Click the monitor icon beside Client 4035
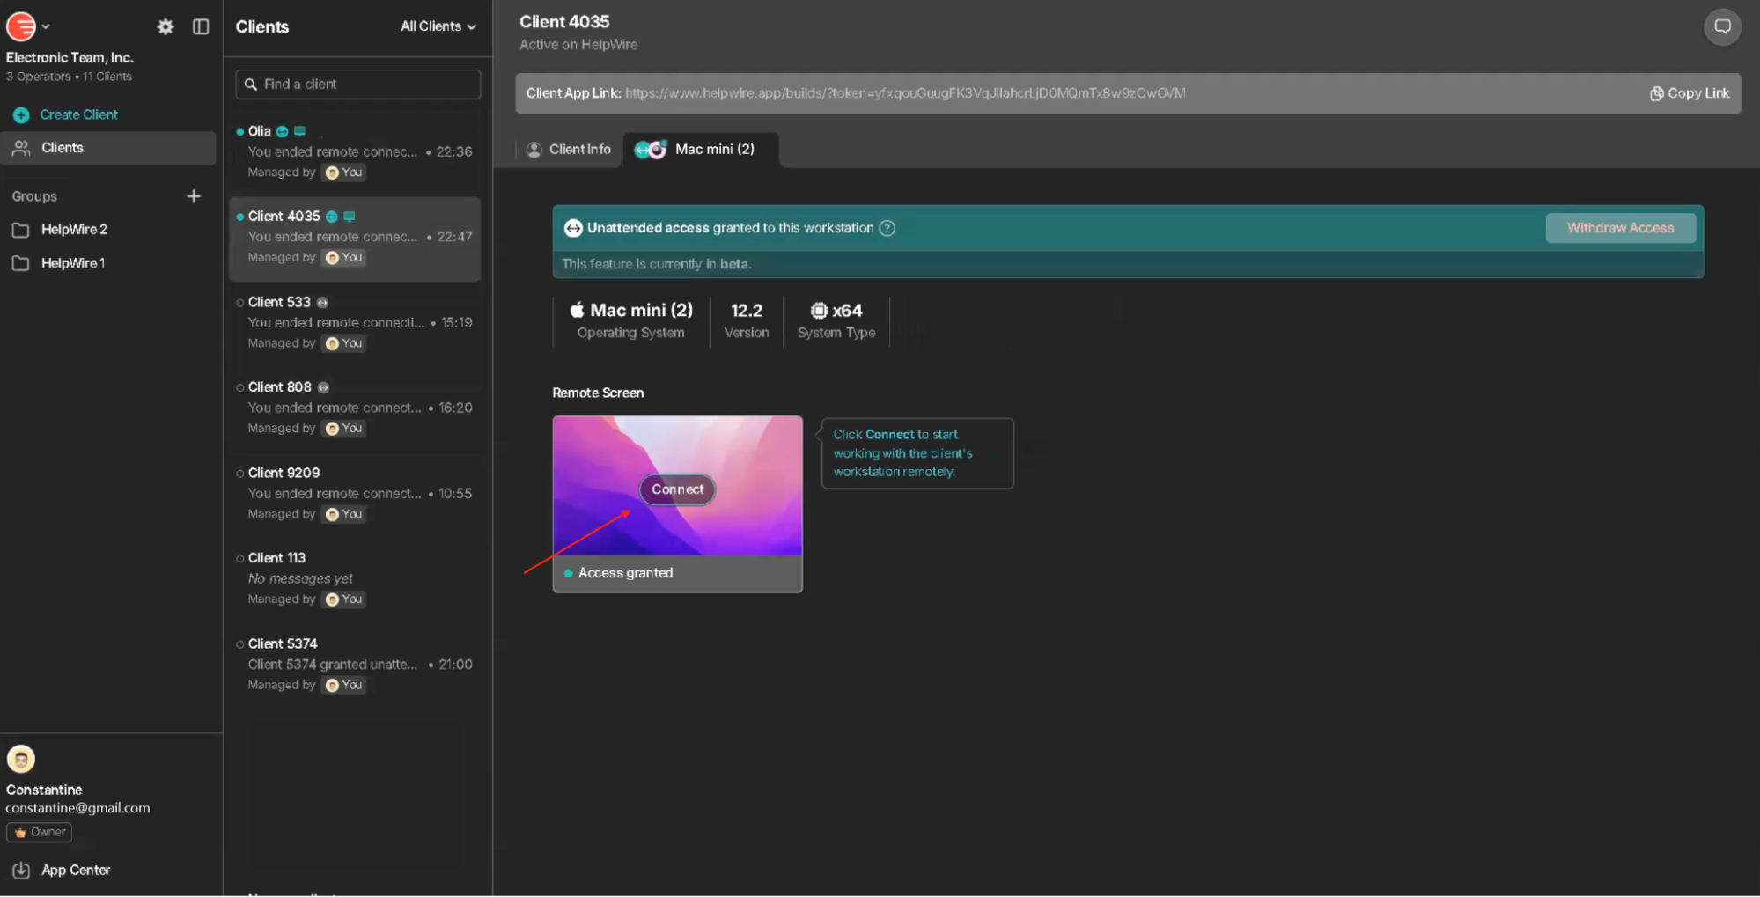The width and height of the screenshot is (1760, 897). [x=350, y=217]
